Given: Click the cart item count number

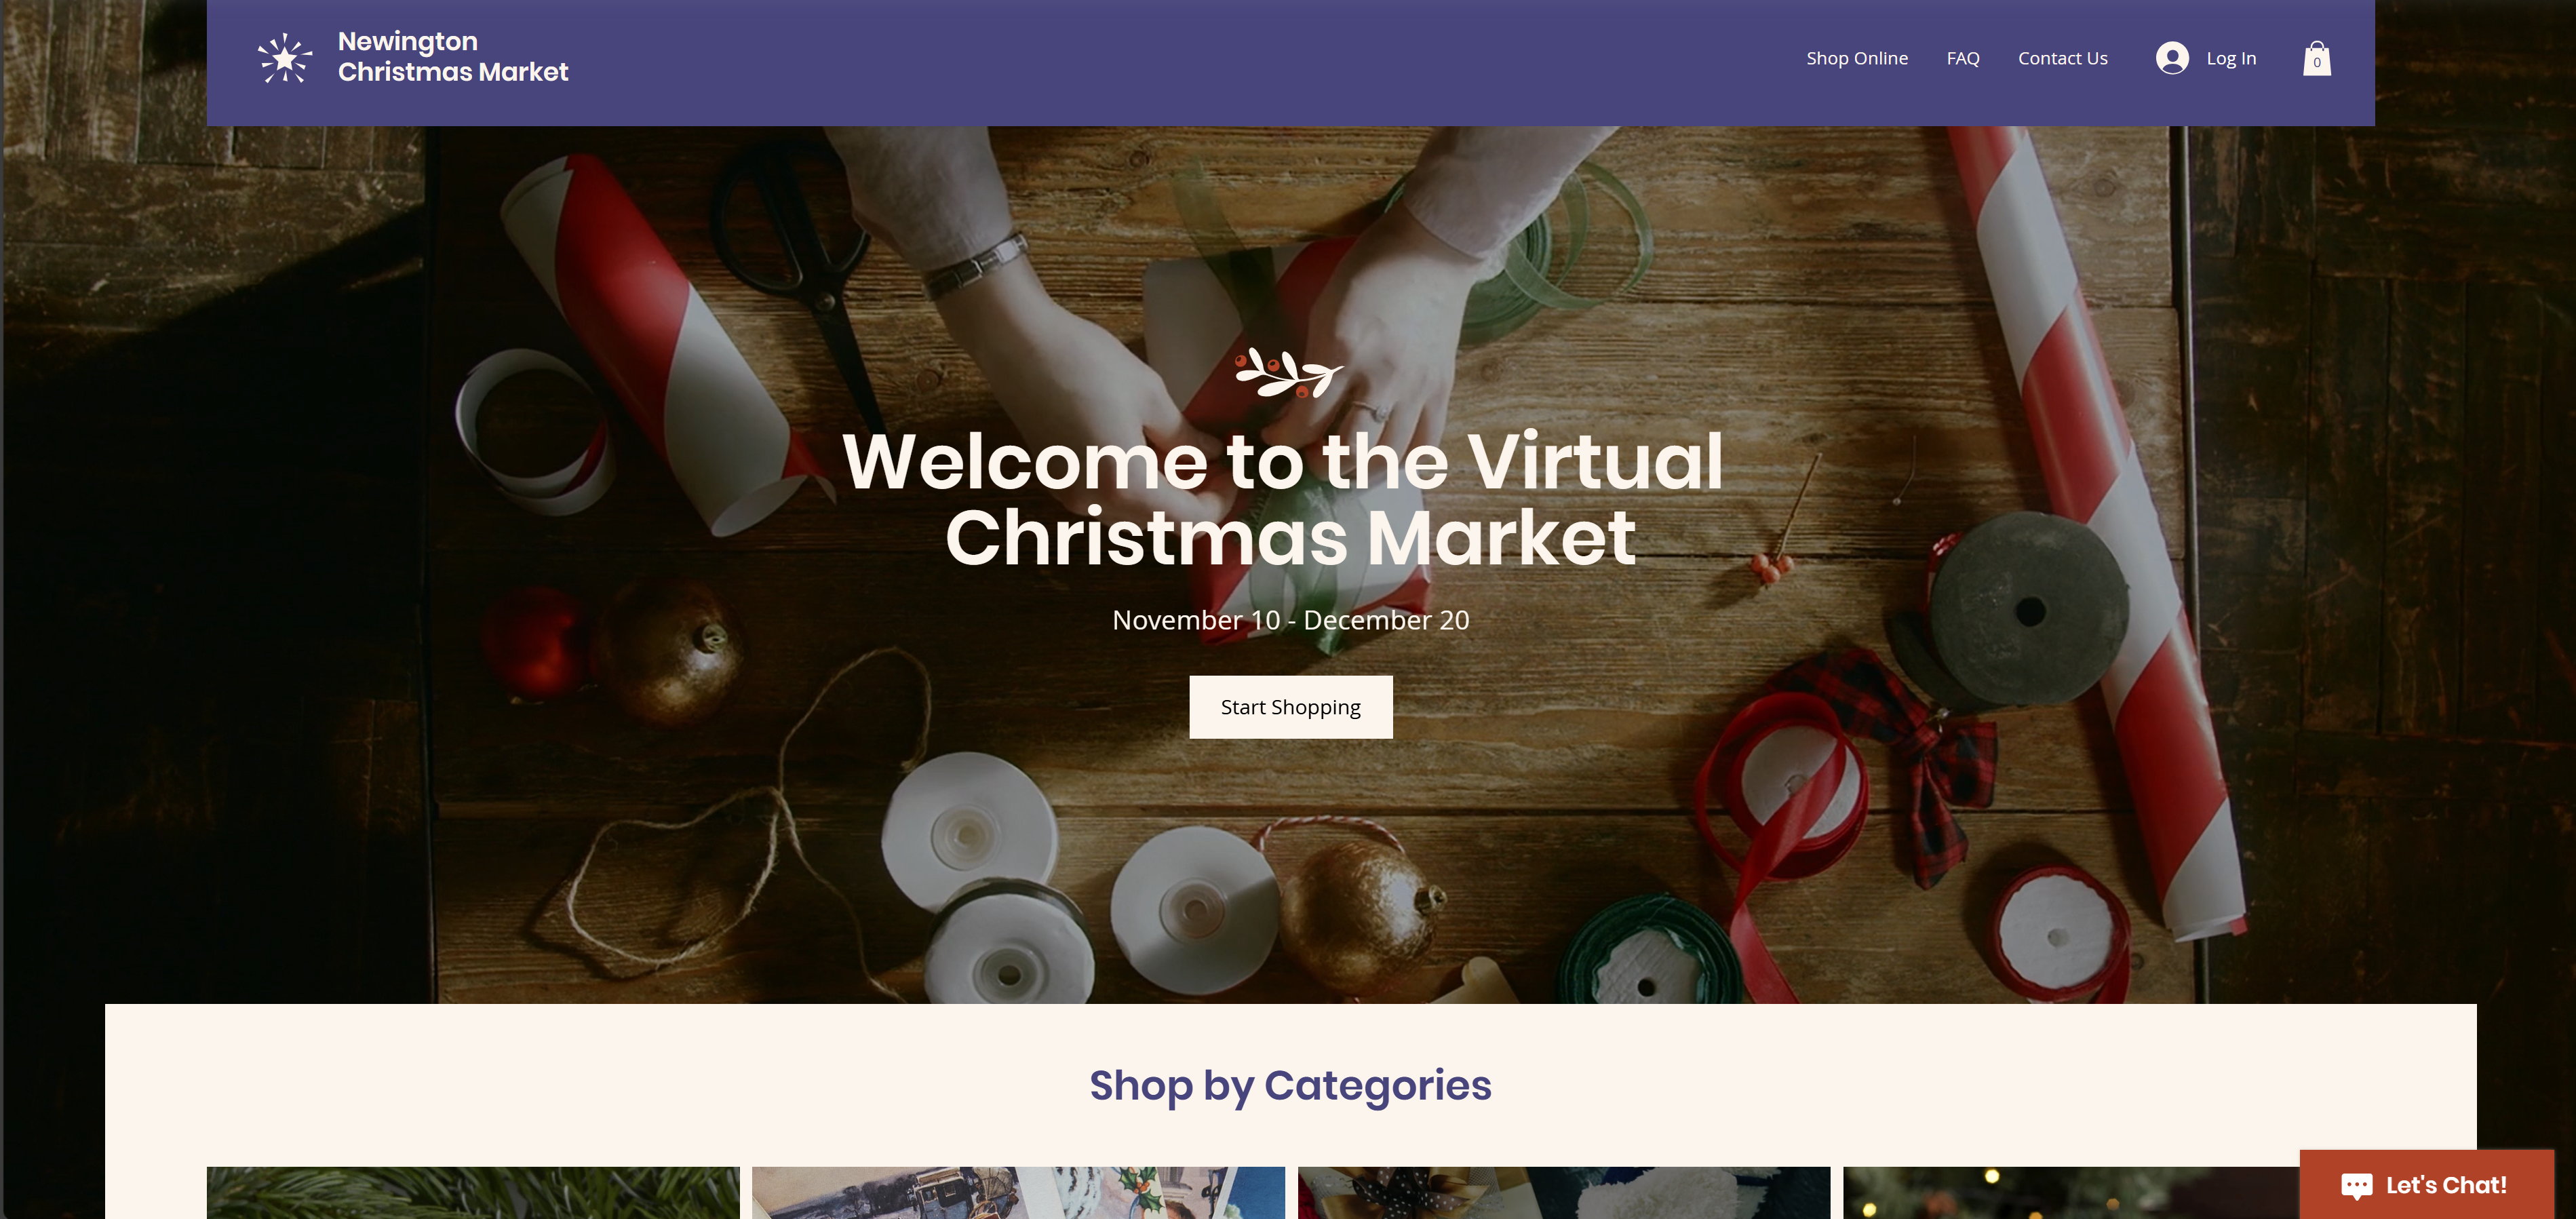Looking at the screenshot, I should 2316,63.
